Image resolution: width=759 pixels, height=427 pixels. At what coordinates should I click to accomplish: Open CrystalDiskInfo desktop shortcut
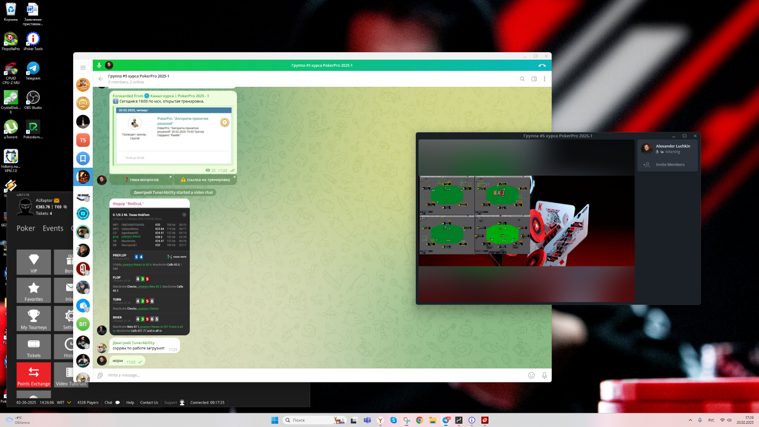[x=11, y=102]
